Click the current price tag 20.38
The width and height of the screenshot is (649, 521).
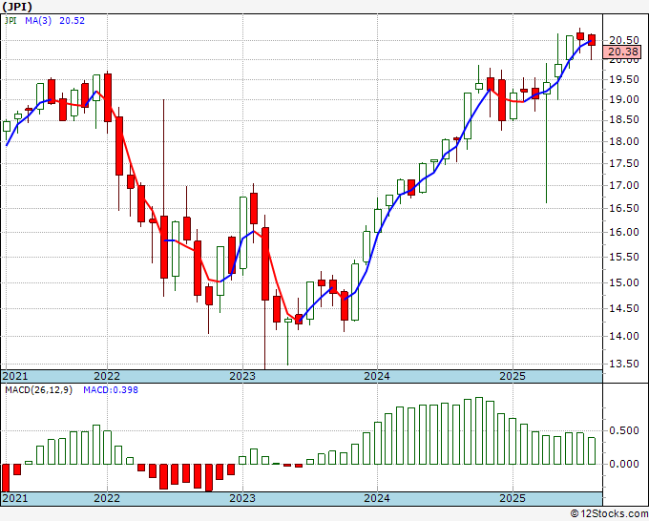pos(624,52)
